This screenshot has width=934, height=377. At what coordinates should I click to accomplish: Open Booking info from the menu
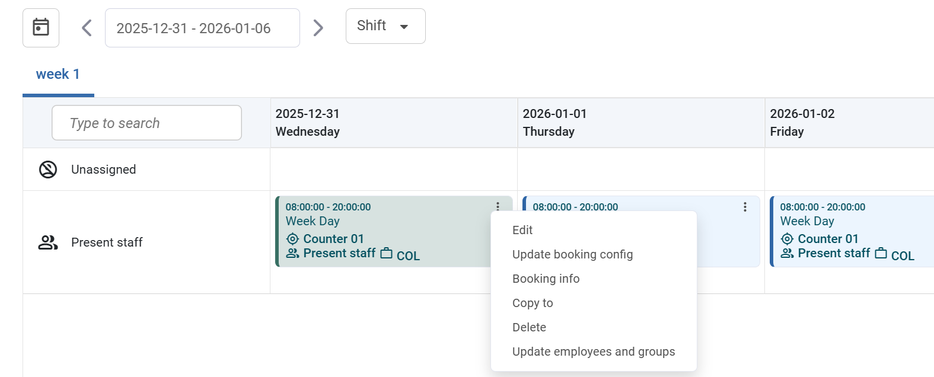coord(546,279)
